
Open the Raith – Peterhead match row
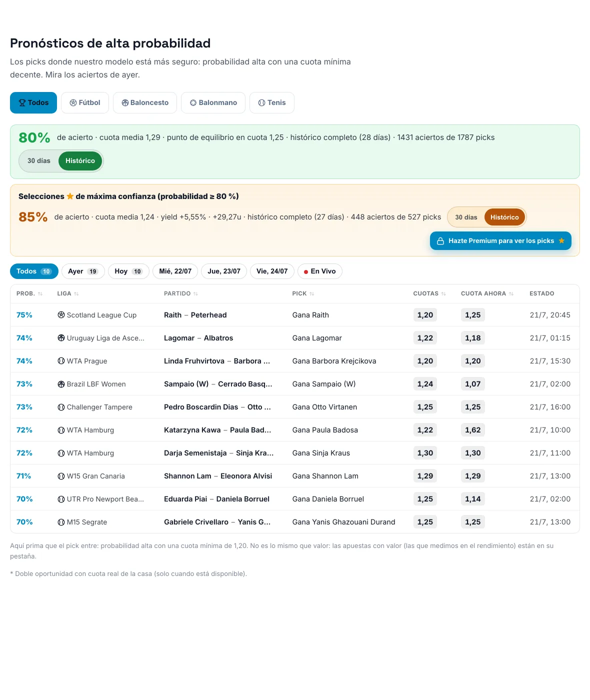(295, 315)
